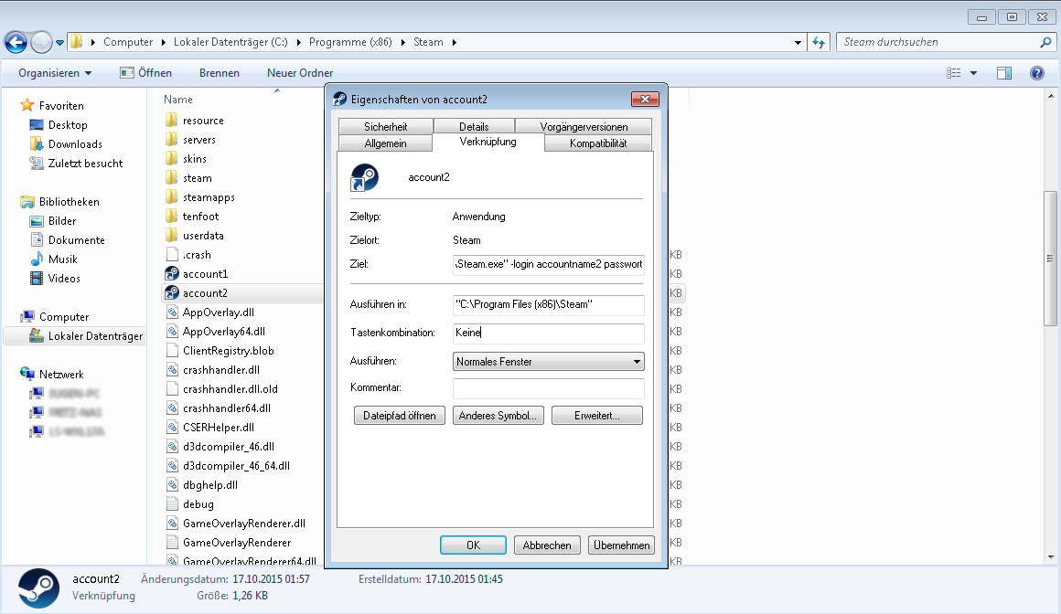Expand the Computer breadcrumb arrow
The image size is (1061, 614).
pos(163,43)
